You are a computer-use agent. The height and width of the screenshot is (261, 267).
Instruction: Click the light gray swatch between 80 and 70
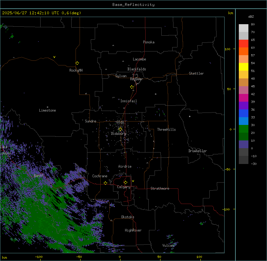(x=243, y=28)
